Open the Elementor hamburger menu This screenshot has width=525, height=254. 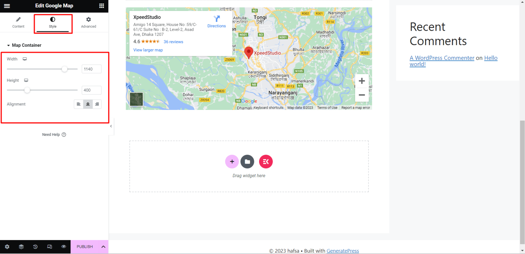[x=7, y=6]
